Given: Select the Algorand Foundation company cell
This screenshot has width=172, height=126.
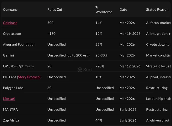Looking at the screenshot, I should [19, 45].
